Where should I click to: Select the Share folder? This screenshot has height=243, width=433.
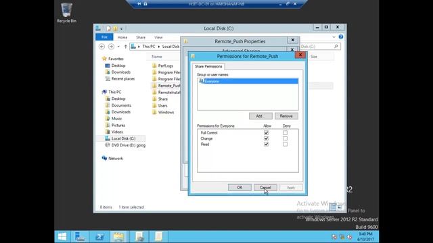point(162,99)
